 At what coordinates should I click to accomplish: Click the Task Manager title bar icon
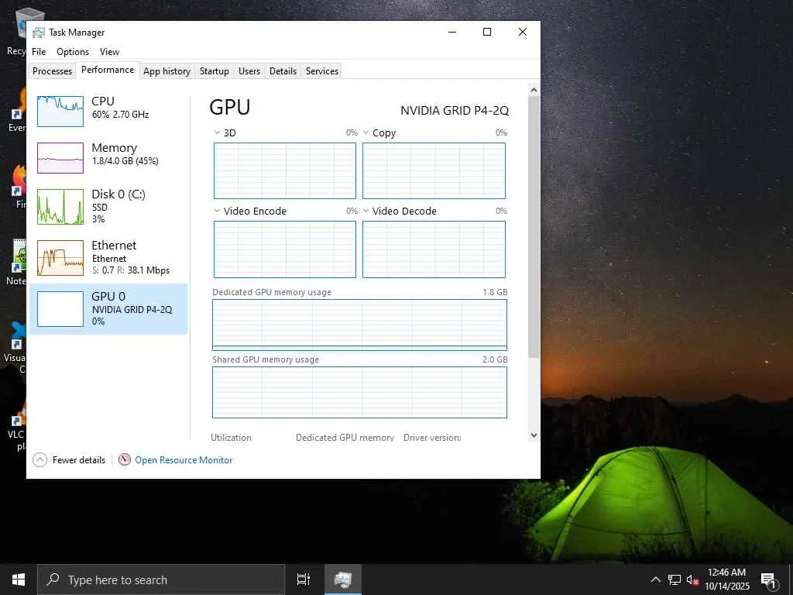(x=39, y=33)
